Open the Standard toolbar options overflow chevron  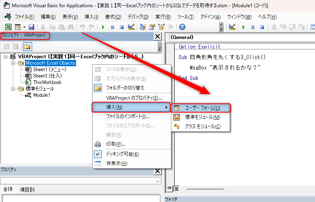point(221,27)
